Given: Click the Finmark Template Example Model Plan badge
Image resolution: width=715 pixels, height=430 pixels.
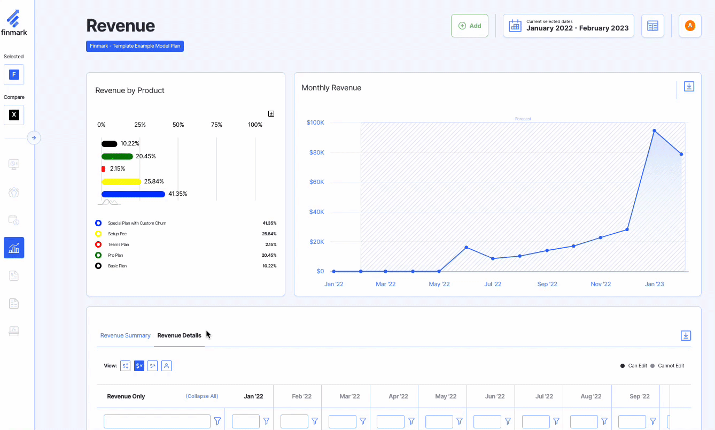Looking at the screenshot, I should pos(135,46).
